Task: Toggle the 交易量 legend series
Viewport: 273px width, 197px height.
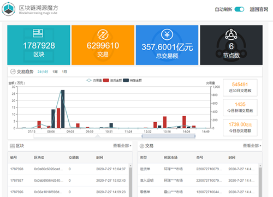Action: pyautogui.click(x=94, y=80)
